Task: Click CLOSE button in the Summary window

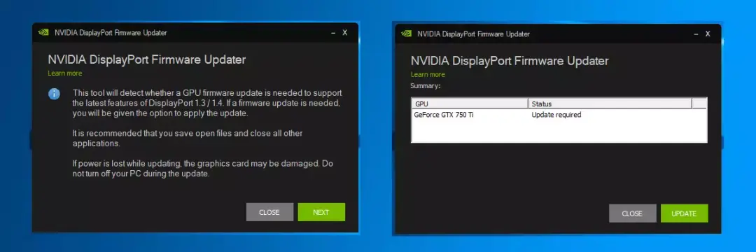Action: pos(632,213)
